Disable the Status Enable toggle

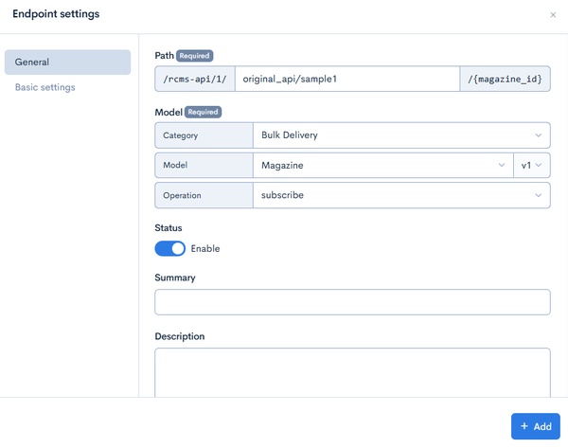tap(169, 249)
